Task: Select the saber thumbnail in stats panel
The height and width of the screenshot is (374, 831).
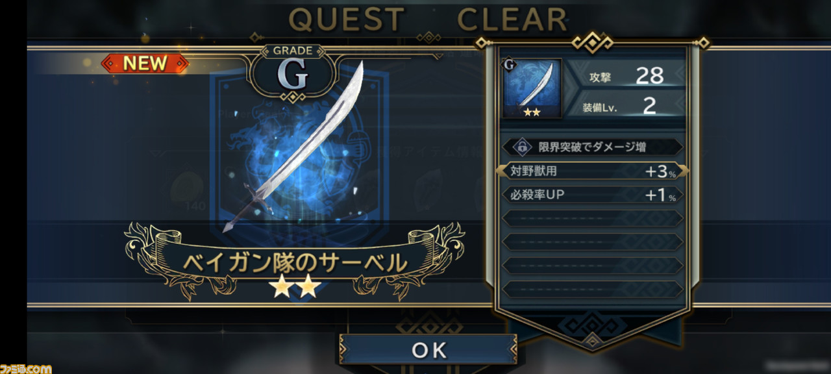Action: tap(532, 88)
